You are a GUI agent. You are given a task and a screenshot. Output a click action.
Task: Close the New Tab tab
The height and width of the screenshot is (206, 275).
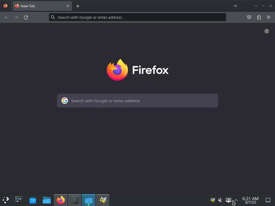67,6
